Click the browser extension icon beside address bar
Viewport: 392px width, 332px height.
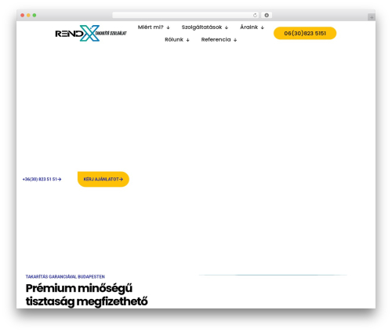[x=267, y=15]
